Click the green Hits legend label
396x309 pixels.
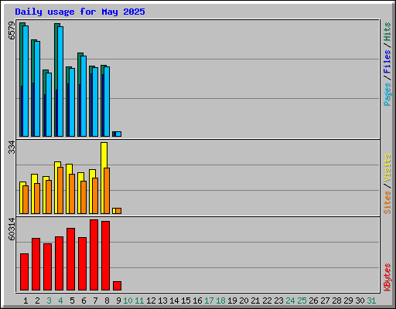pos(387,32)
